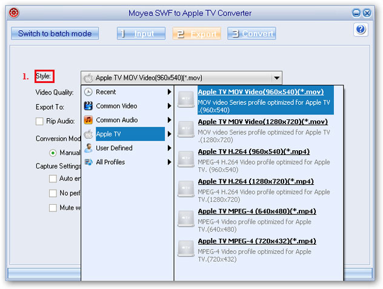Expand the Common Audio submenu arrow
Image resolution: width=383 pixels, height=289 pixels.
[169, 120]
